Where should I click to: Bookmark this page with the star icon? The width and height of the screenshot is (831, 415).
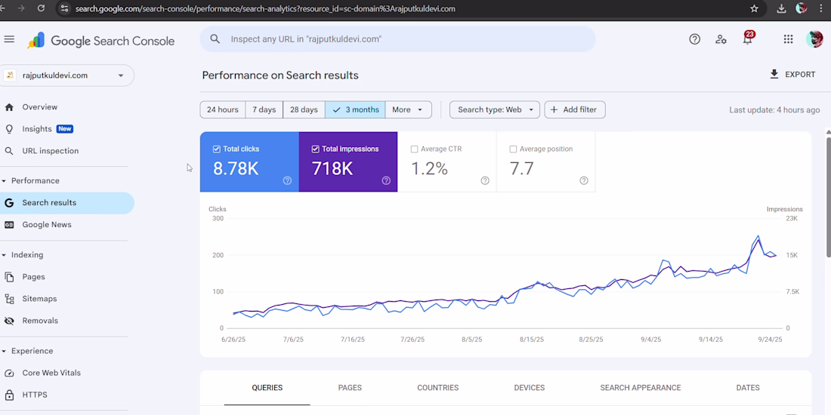(x=754, y=8)
